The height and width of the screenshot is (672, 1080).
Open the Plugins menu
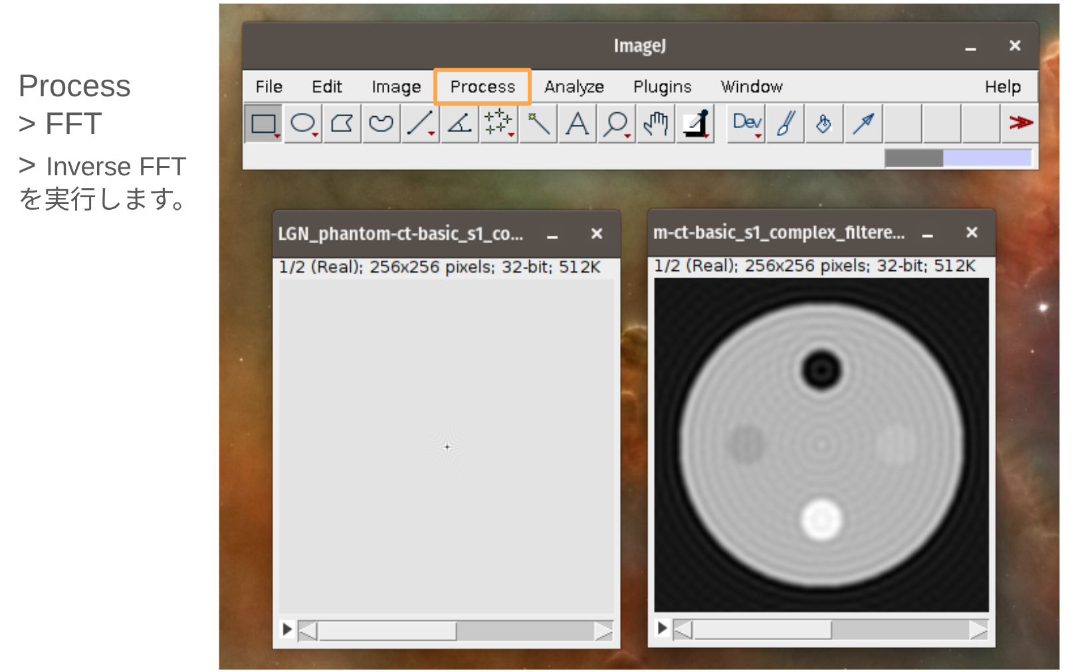663,87
